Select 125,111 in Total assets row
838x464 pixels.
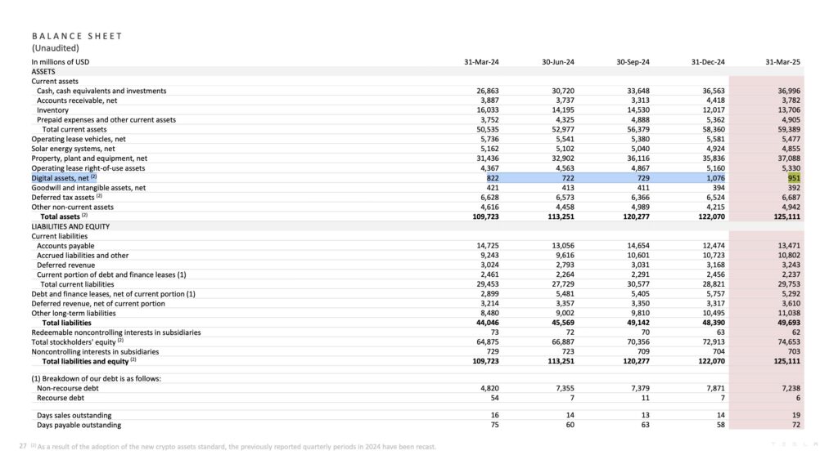pos(786,216)
